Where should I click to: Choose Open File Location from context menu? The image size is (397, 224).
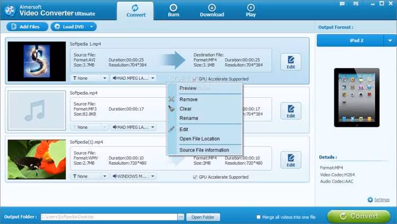(204, 139)
